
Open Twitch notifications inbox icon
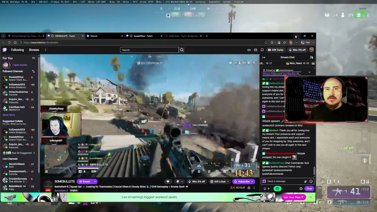tap(256, 50)
